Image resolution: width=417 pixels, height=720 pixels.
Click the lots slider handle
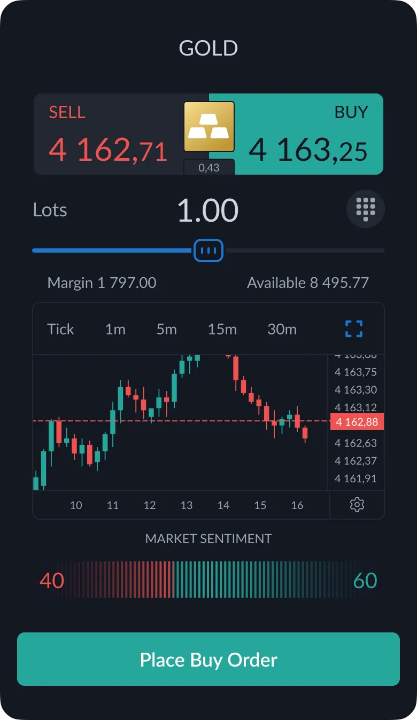(x=208, y=250)
